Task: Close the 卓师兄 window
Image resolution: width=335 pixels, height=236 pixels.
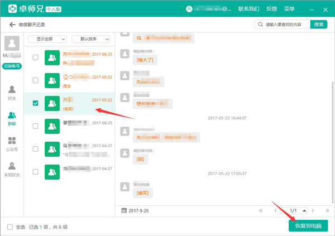Action: pos(326,10)
